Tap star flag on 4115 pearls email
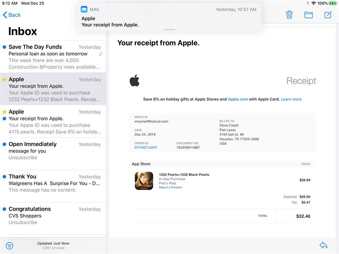 [x=4, y=112]
